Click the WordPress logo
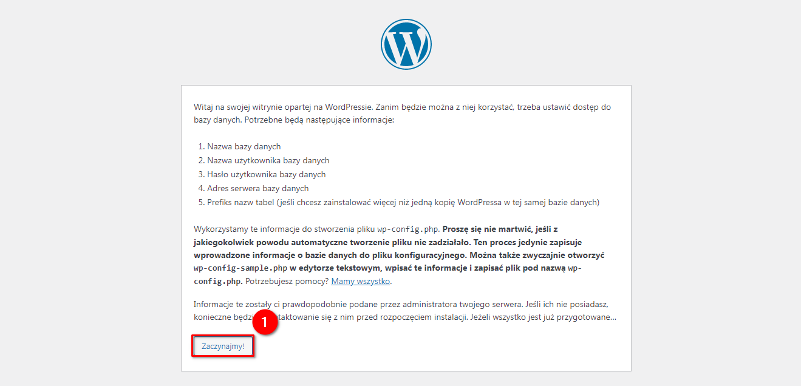This screenshot has width=801, height=386. 406,44
